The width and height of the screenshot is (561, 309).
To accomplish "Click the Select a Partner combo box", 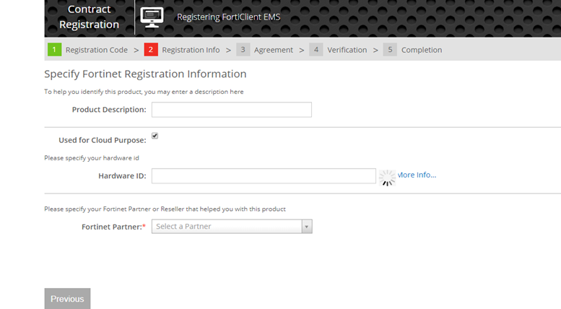I will coord(226,227).
